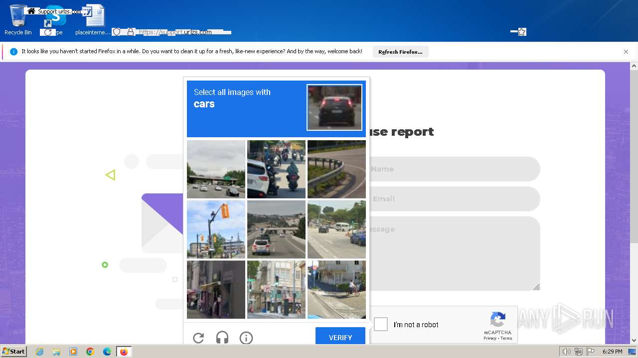
Task: Select the orange traffic light tile
Action: 216,229
